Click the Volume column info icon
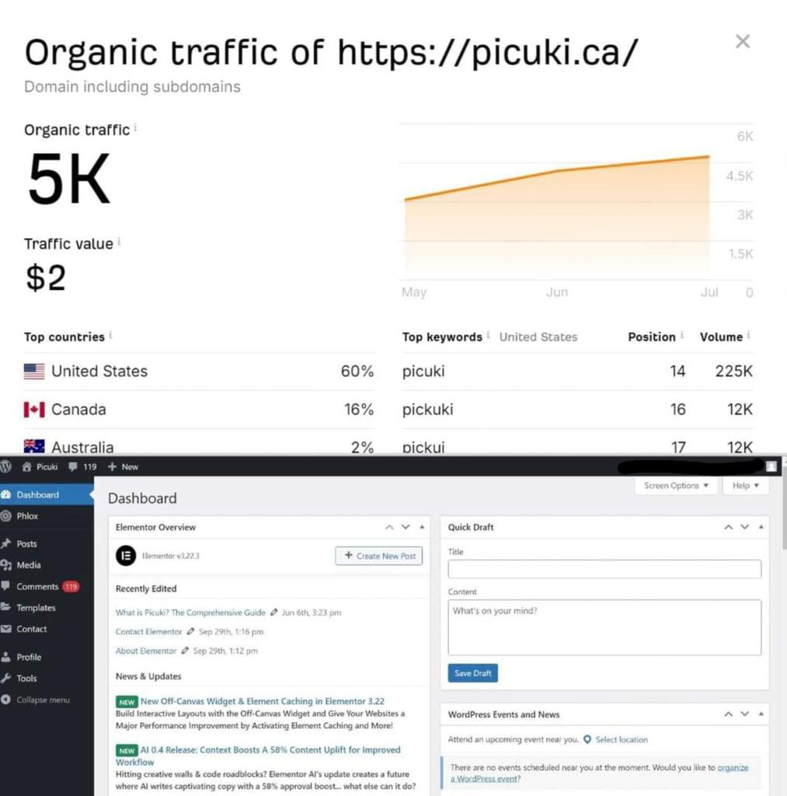The height and width of the screenshot is (796, 787). pos(748,335)
